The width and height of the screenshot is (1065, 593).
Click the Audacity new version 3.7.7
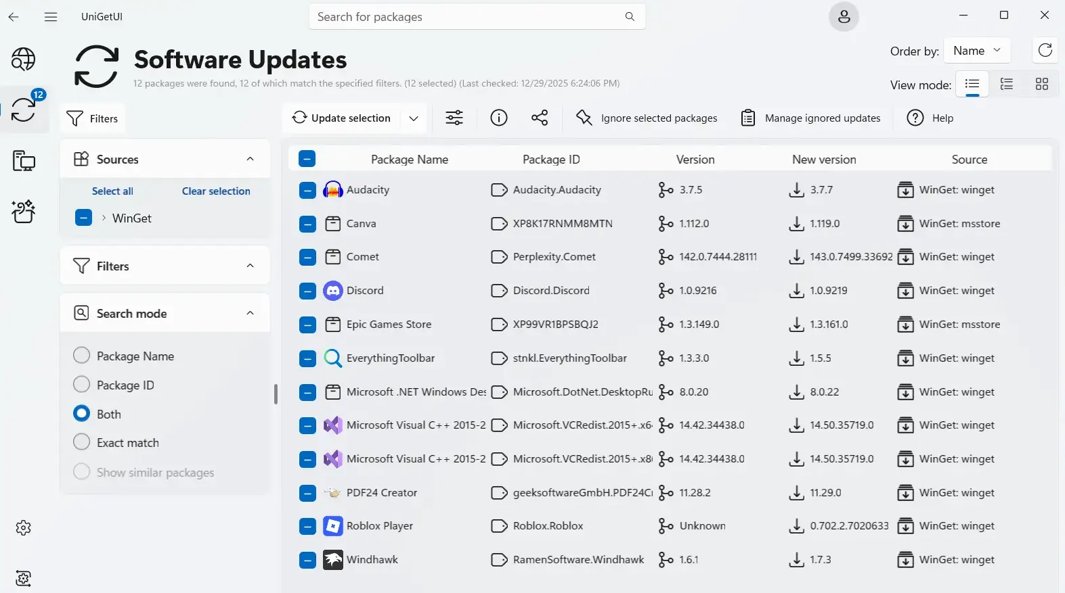coord(821,190)
